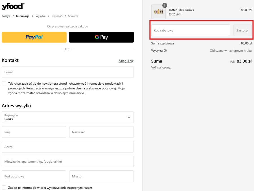This screenshot has height=191, width=254.
Task: Select the Informacja breadcrumb step
Action: pos(23,16)
